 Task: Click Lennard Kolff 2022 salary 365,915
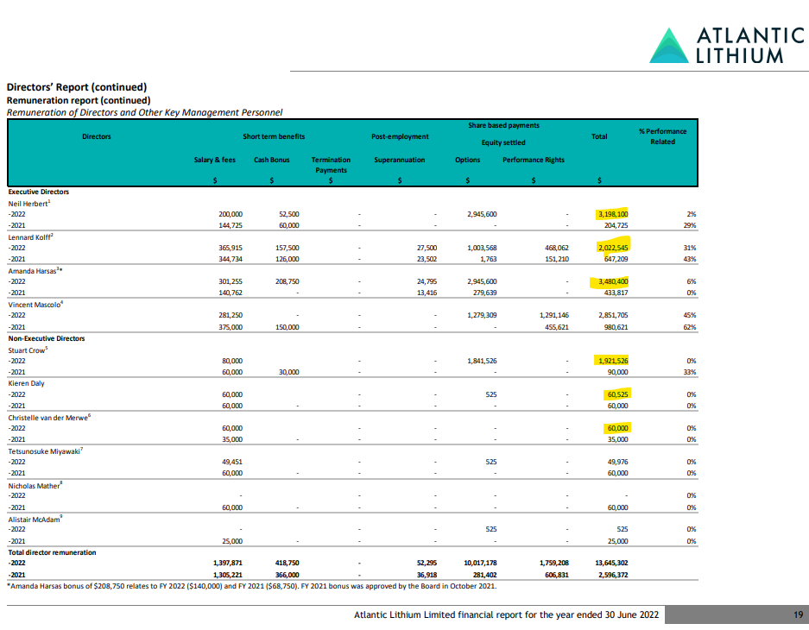point(231,248)
